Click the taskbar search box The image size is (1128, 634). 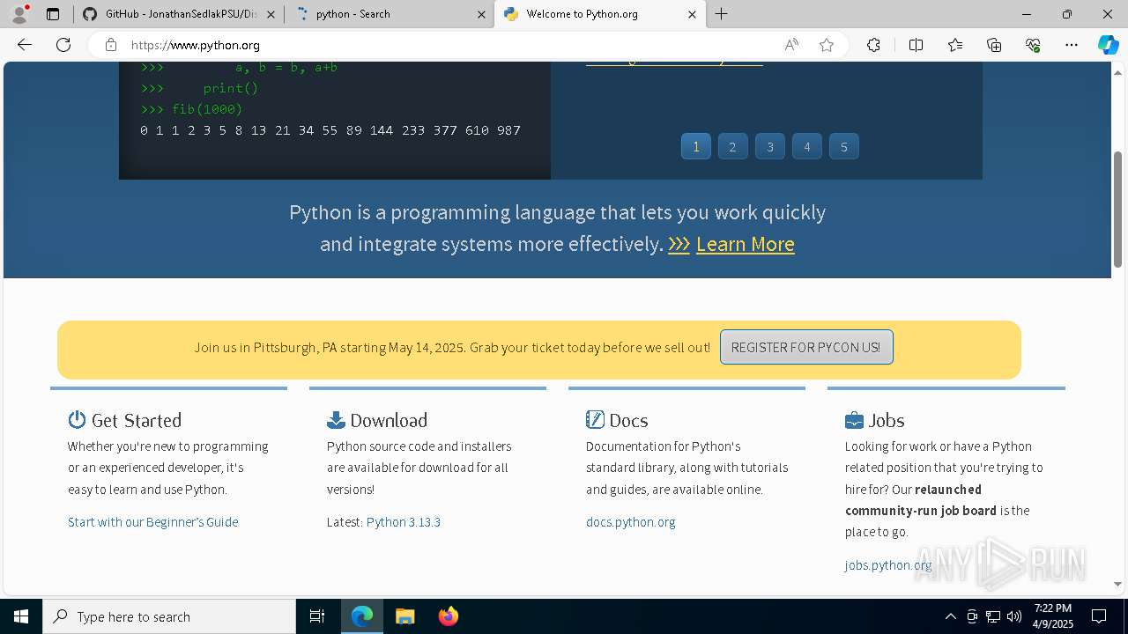pos(169,616)
